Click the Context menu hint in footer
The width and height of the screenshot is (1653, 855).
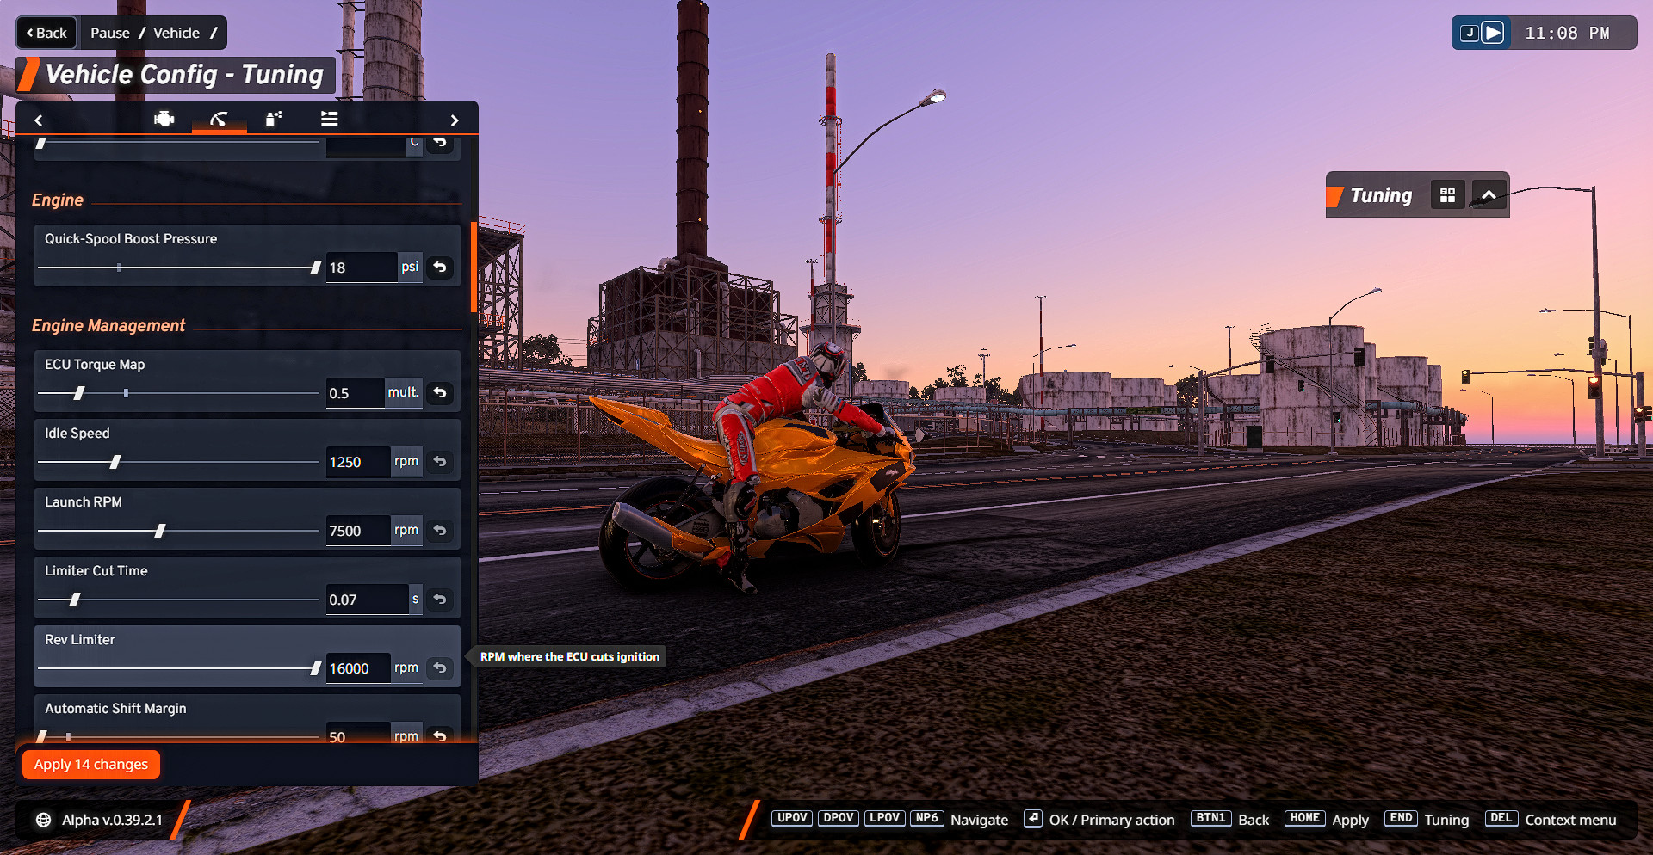(x=1570, y=820)
